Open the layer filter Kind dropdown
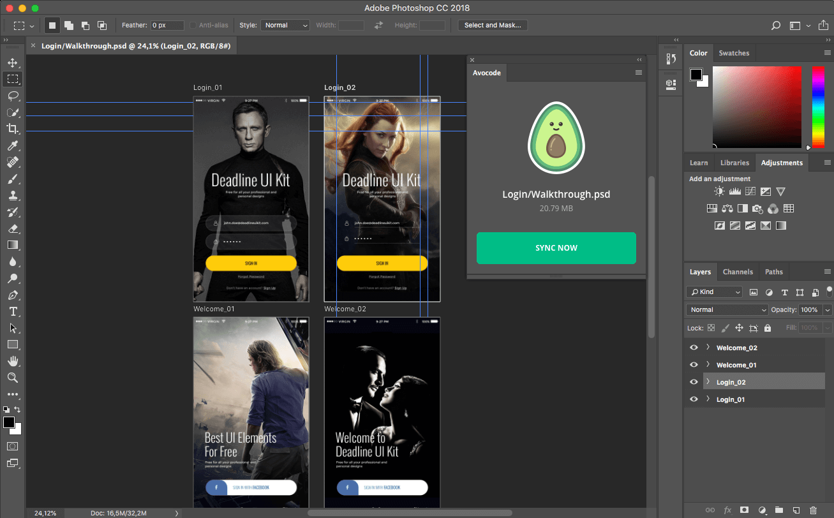Screen dimensions: 834x518 pos(715,292)
